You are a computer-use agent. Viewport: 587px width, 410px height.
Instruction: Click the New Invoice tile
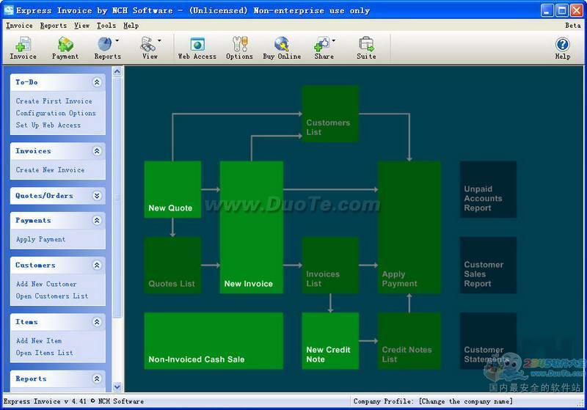pyautogui.click(x=251, y=227)
